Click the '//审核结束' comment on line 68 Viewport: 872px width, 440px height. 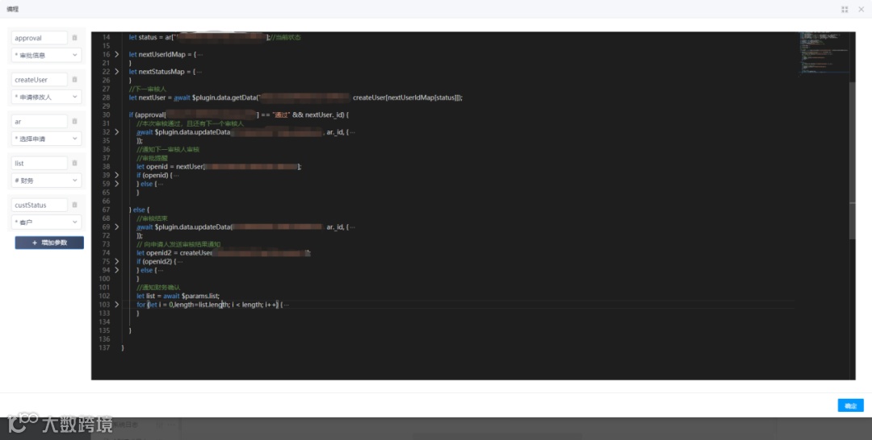tap(151, 218)
